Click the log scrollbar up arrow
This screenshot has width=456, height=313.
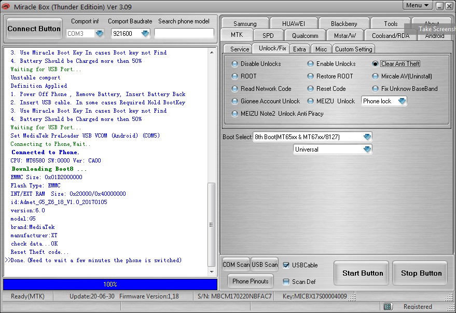pyautogui.click(x=212, y=52)
